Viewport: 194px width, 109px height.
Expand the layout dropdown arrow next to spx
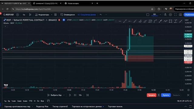160,15
